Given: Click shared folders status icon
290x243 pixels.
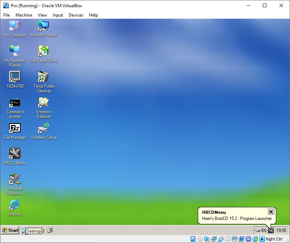Looking at the screenshot, I should point(228,239).
